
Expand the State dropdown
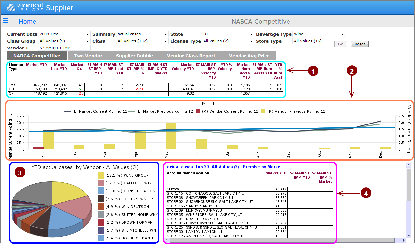pyautogui.click(x=228, y=34)
